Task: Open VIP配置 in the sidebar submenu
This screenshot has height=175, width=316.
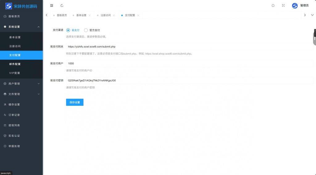Action: tap(21, 73)
